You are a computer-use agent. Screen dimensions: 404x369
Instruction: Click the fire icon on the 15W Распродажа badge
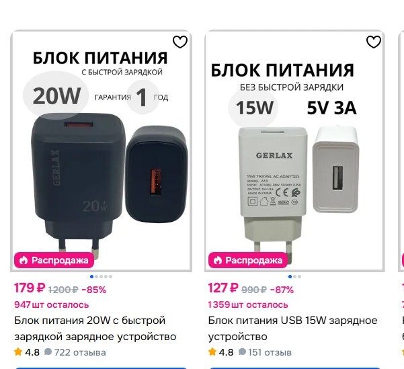pos(217,261)
